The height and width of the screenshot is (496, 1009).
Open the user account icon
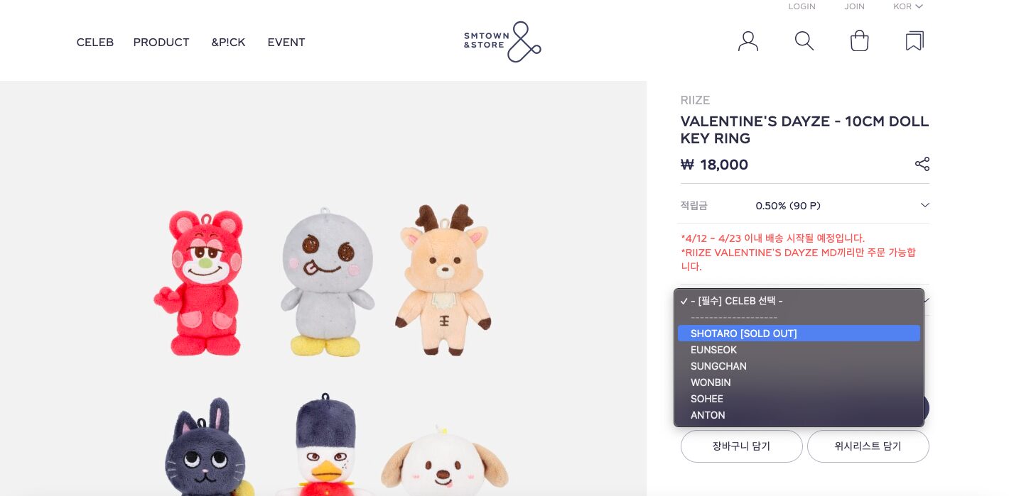(748, 41)
